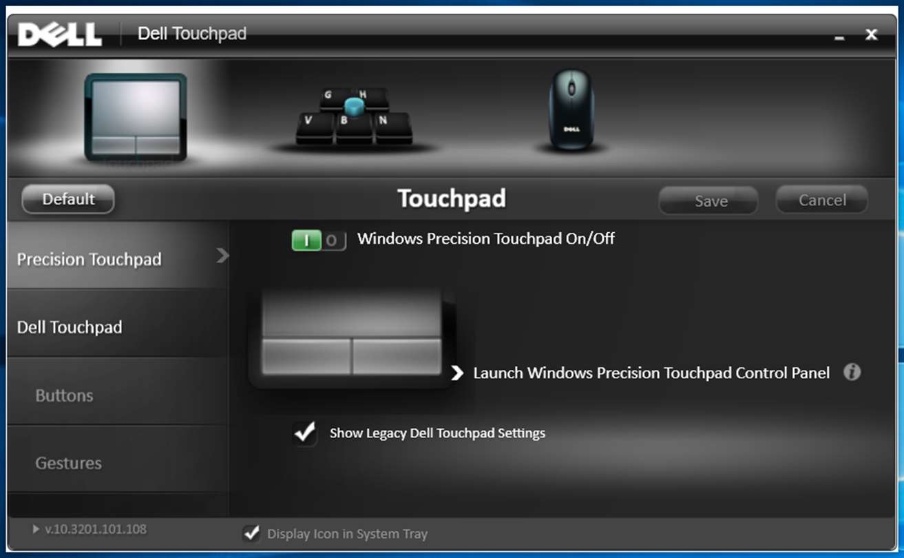Click the info icon beside Launch Control Panel

coord(852,373)
